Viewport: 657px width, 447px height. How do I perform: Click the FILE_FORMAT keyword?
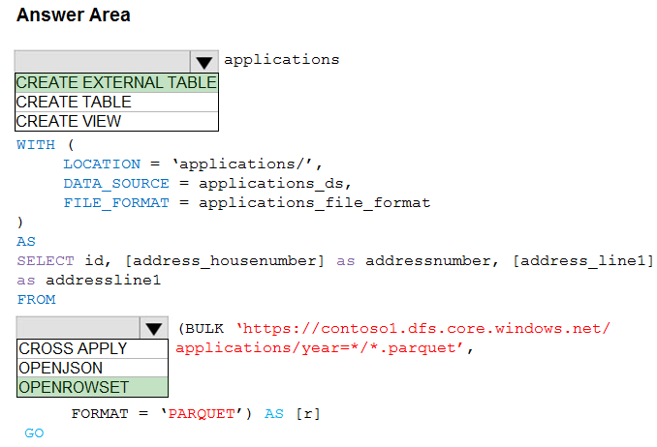click(116, 203)
